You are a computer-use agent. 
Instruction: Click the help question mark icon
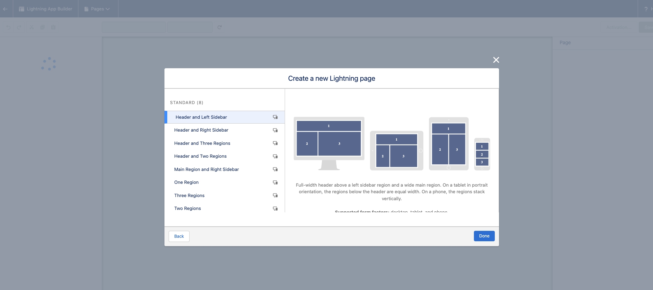pos(646,9)
